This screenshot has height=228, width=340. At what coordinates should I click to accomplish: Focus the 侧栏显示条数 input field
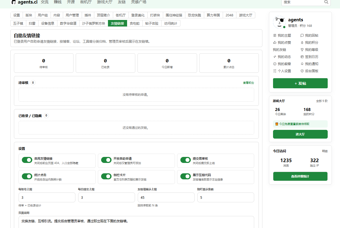[x=226, y=197]
